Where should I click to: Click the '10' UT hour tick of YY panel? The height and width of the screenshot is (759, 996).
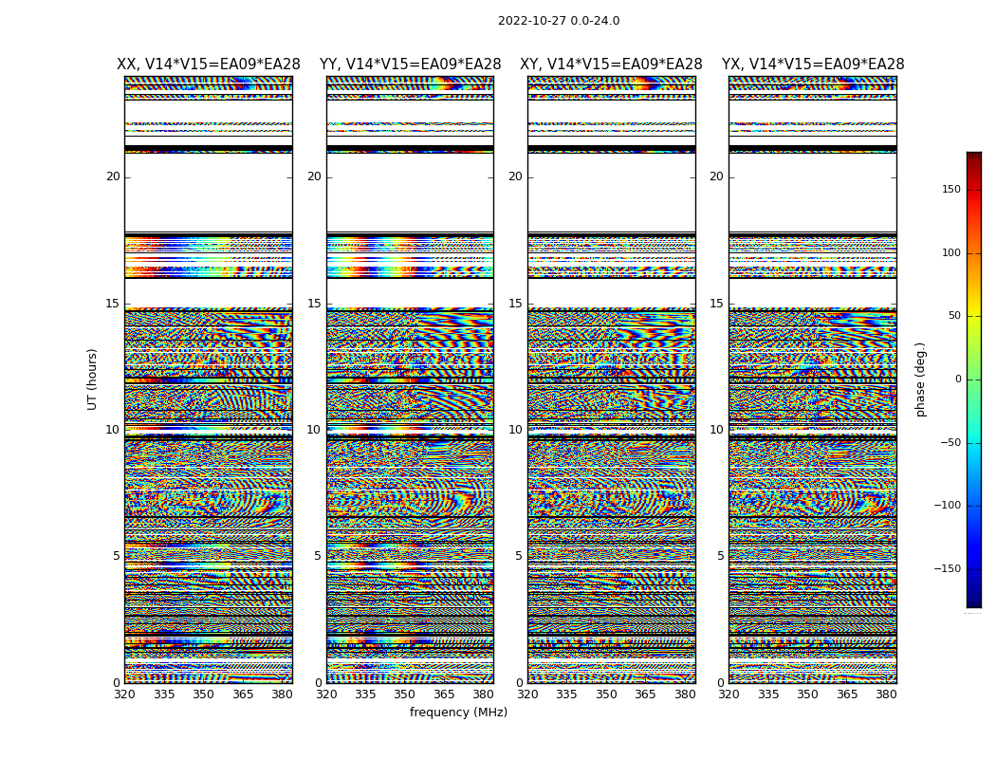click(x=314, y=430)
